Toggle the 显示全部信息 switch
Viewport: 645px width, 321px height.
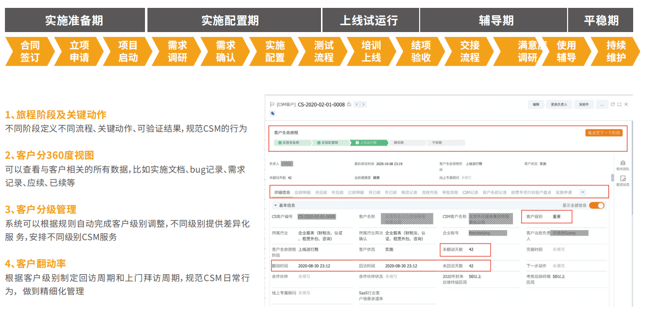point(597,205)
